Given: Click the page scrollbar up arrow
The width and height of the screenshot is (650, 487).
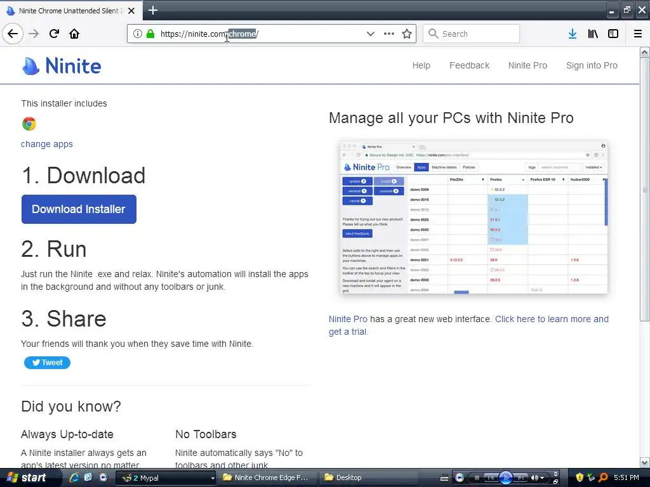Looking at the screenshot, I should (x=644, y=52).
